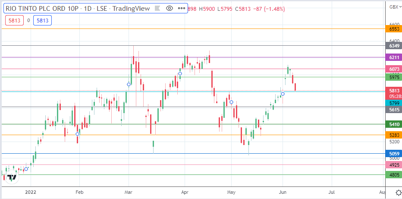Select the 6553 orange price label
This screenshot has height=199, width=402.
point(393,29)
